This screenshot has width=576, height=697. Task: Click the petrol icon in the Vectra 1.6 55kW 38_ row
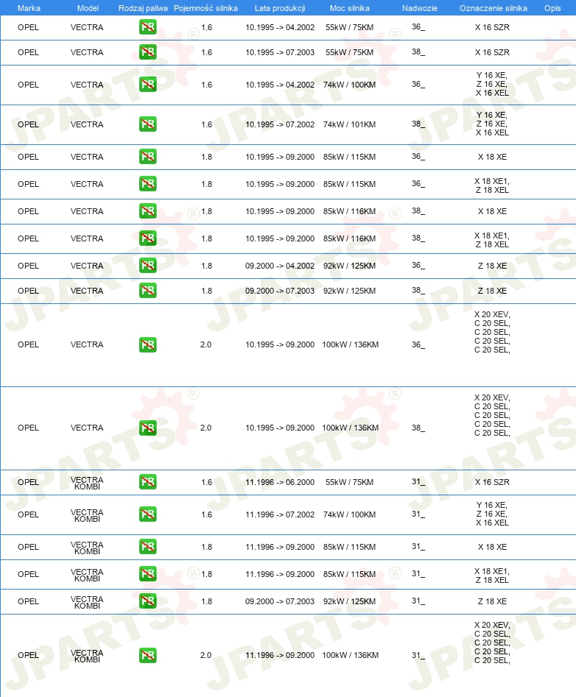[147, 52]
